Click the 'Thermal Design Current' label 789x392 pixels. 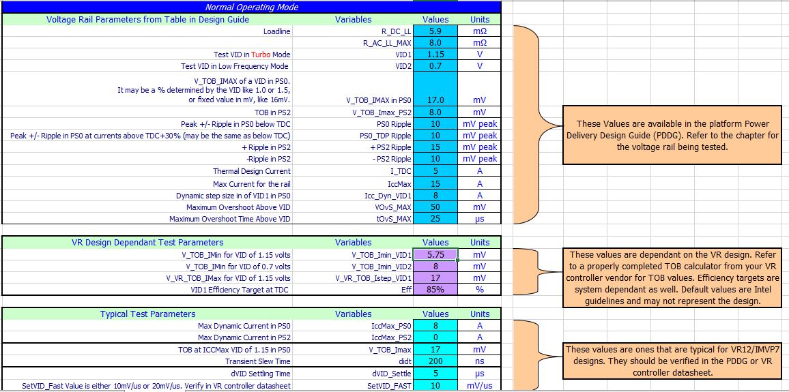coord(252,171)
